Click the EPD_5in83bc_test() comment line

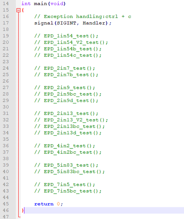(70, 171)
